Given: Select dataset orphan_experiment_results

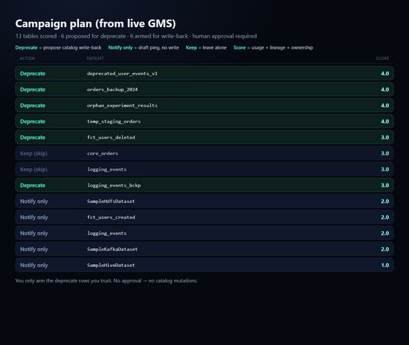Looking at the screenshot, I should tap(122, 105).
